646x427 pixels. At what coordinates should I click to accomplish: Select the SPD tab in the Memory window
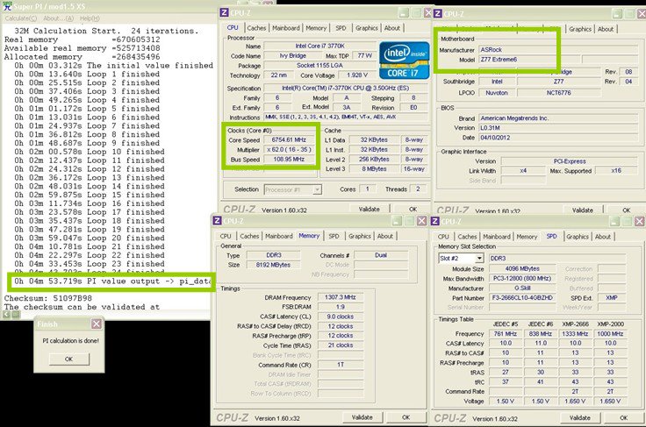[x=334, y=237]
